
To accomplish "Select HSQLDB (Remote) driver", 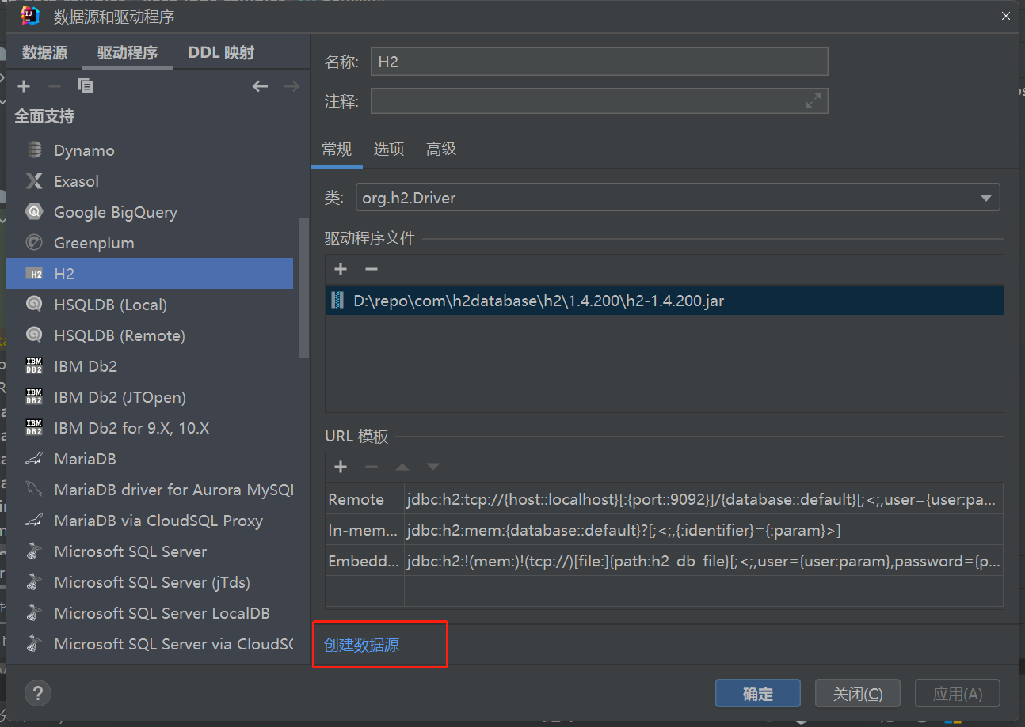I will 150,335.
